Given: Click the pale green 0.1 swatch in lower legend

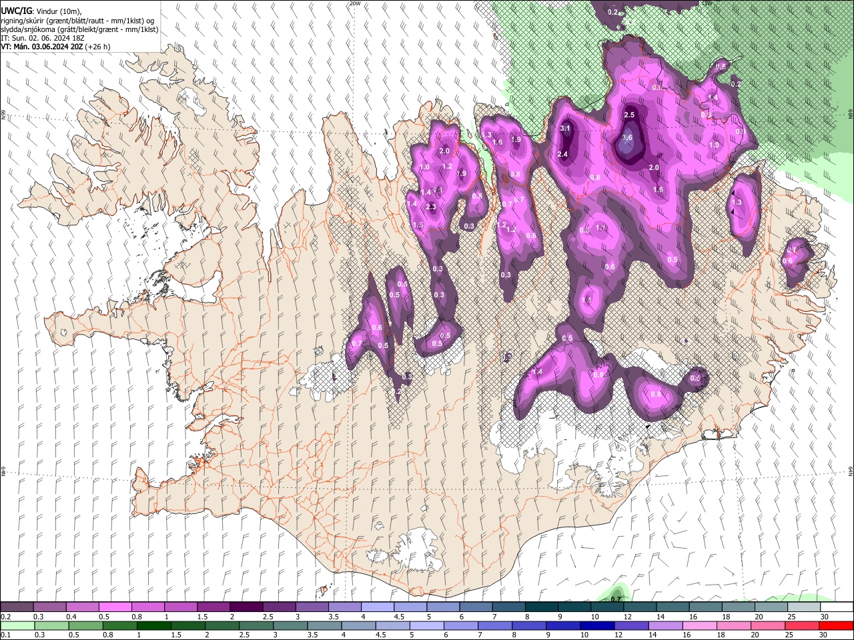Looking at the screenshot, I should coord(17,626).
